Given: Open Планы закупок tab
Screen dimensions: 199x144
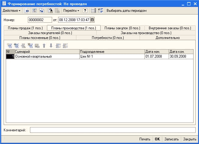Looking at the screenshot, I should 122,28.
